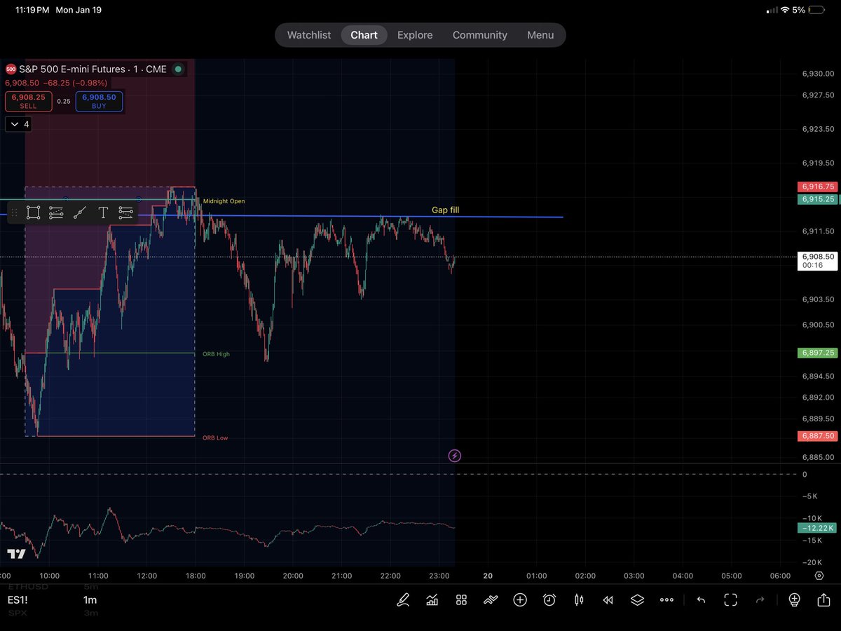Click the red 6,887.50 price tag

pos(817,436)
